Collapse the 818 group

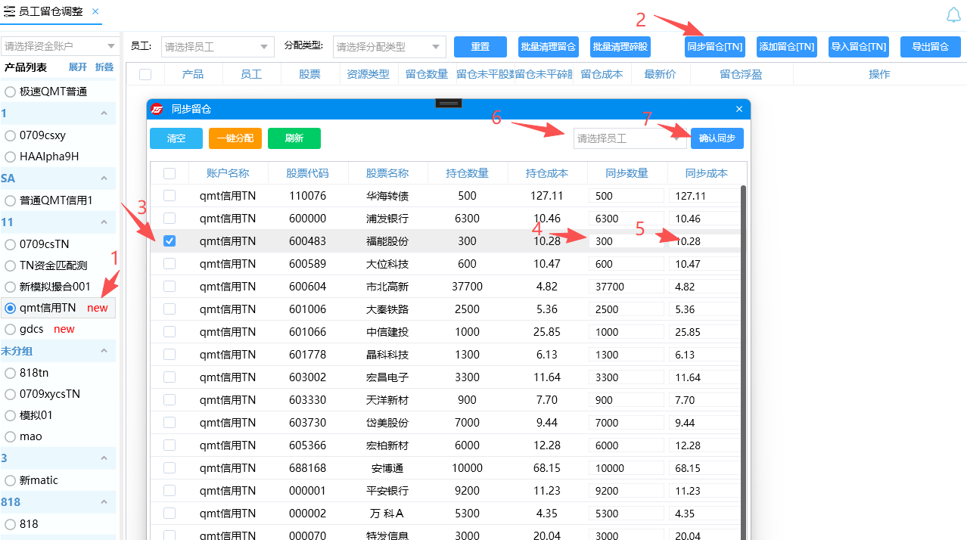click(x=104, y=502)
